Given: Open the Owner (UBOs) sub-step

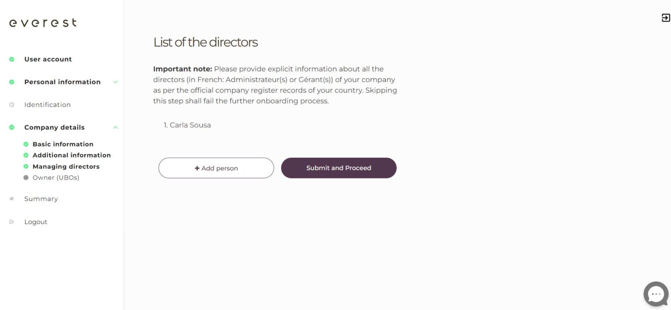Looking at the screenshot, I should pyautogui.click(x=56, y=178).
